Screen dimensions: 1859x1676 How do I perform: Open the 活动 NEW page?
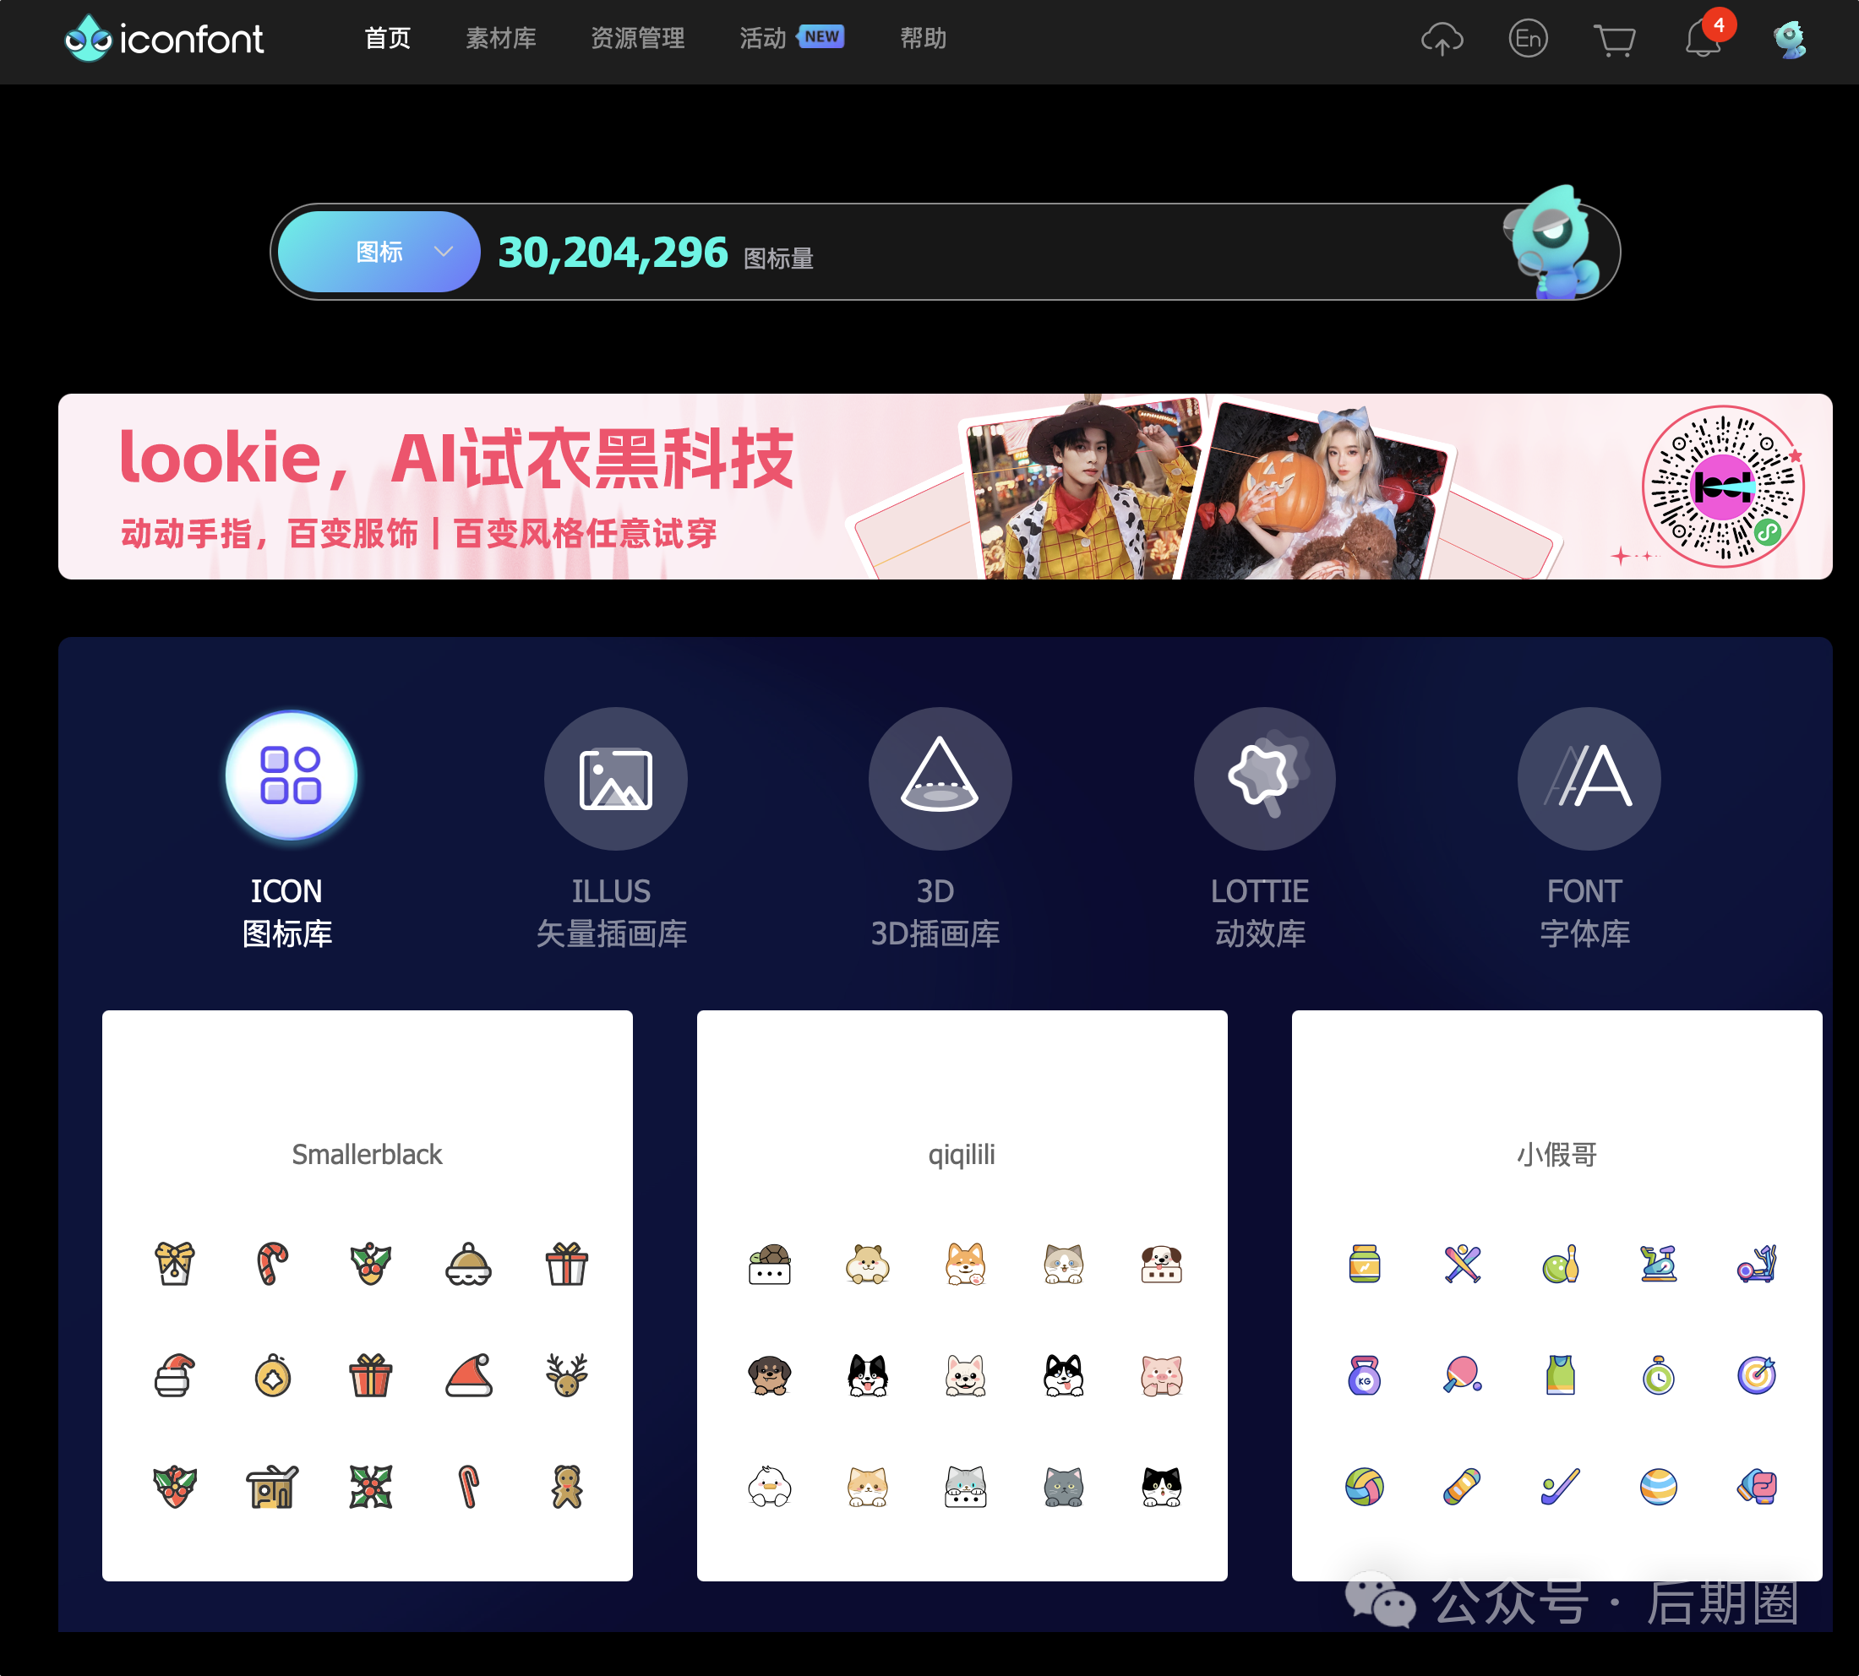tap(763, 39)
